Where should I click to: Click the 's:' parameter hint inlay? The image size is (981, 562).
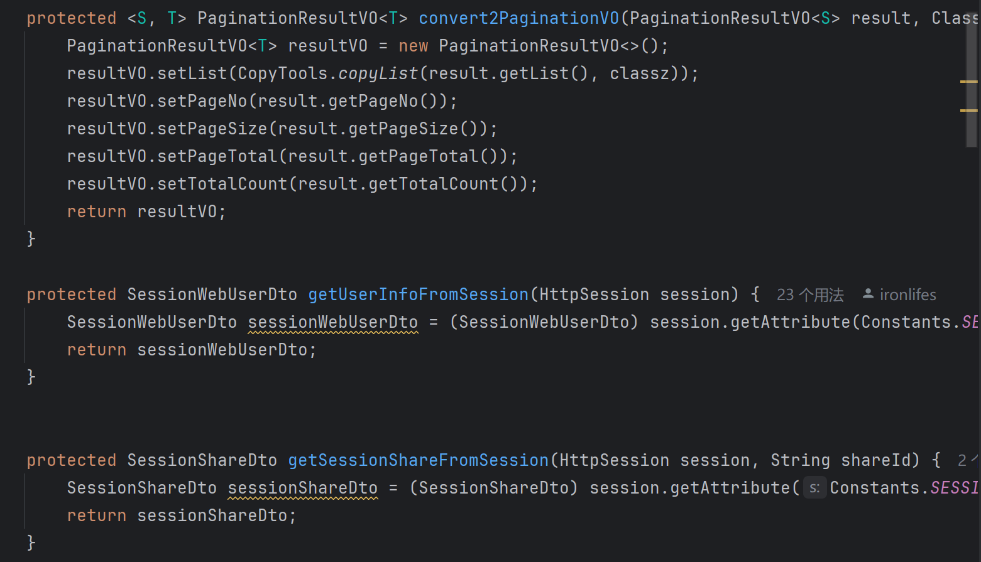pos(814,488)
